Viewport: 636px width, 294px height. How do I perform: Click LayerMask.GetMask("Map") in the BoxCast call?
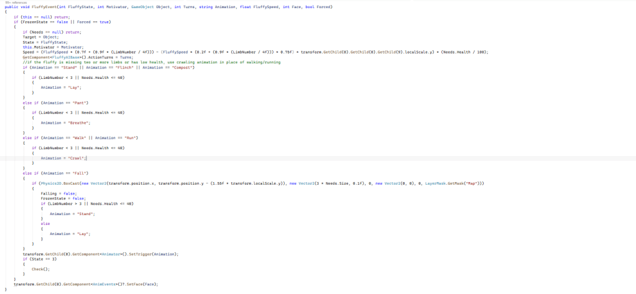pos(452,183)
